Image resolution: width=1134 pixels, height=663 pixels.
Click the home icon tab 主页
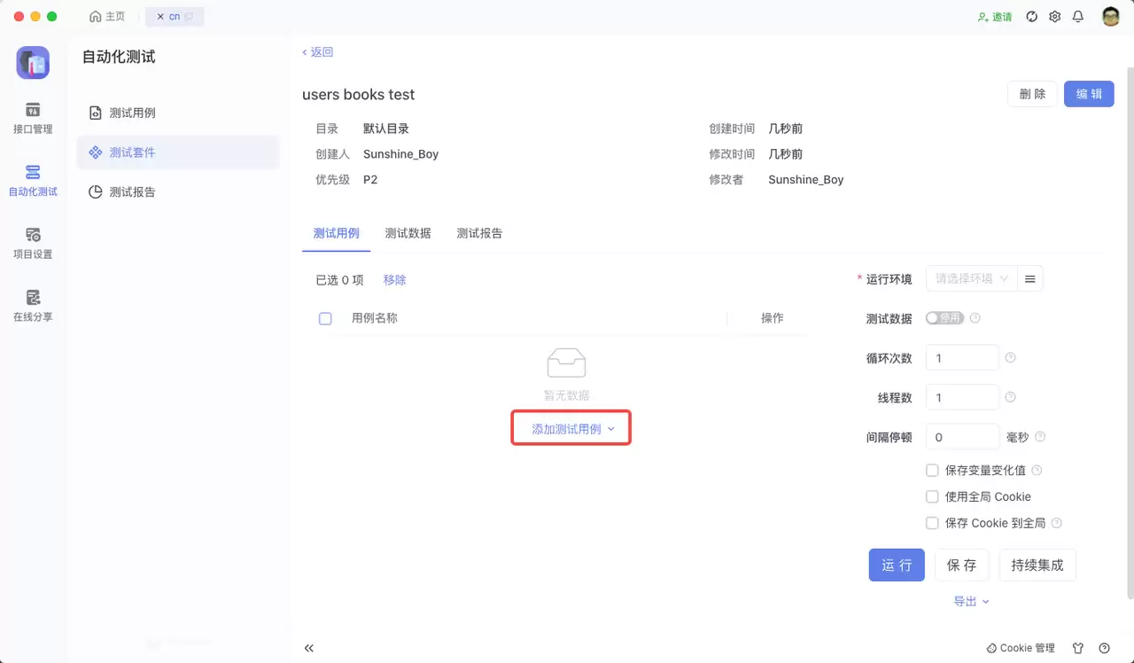point(107,17)
